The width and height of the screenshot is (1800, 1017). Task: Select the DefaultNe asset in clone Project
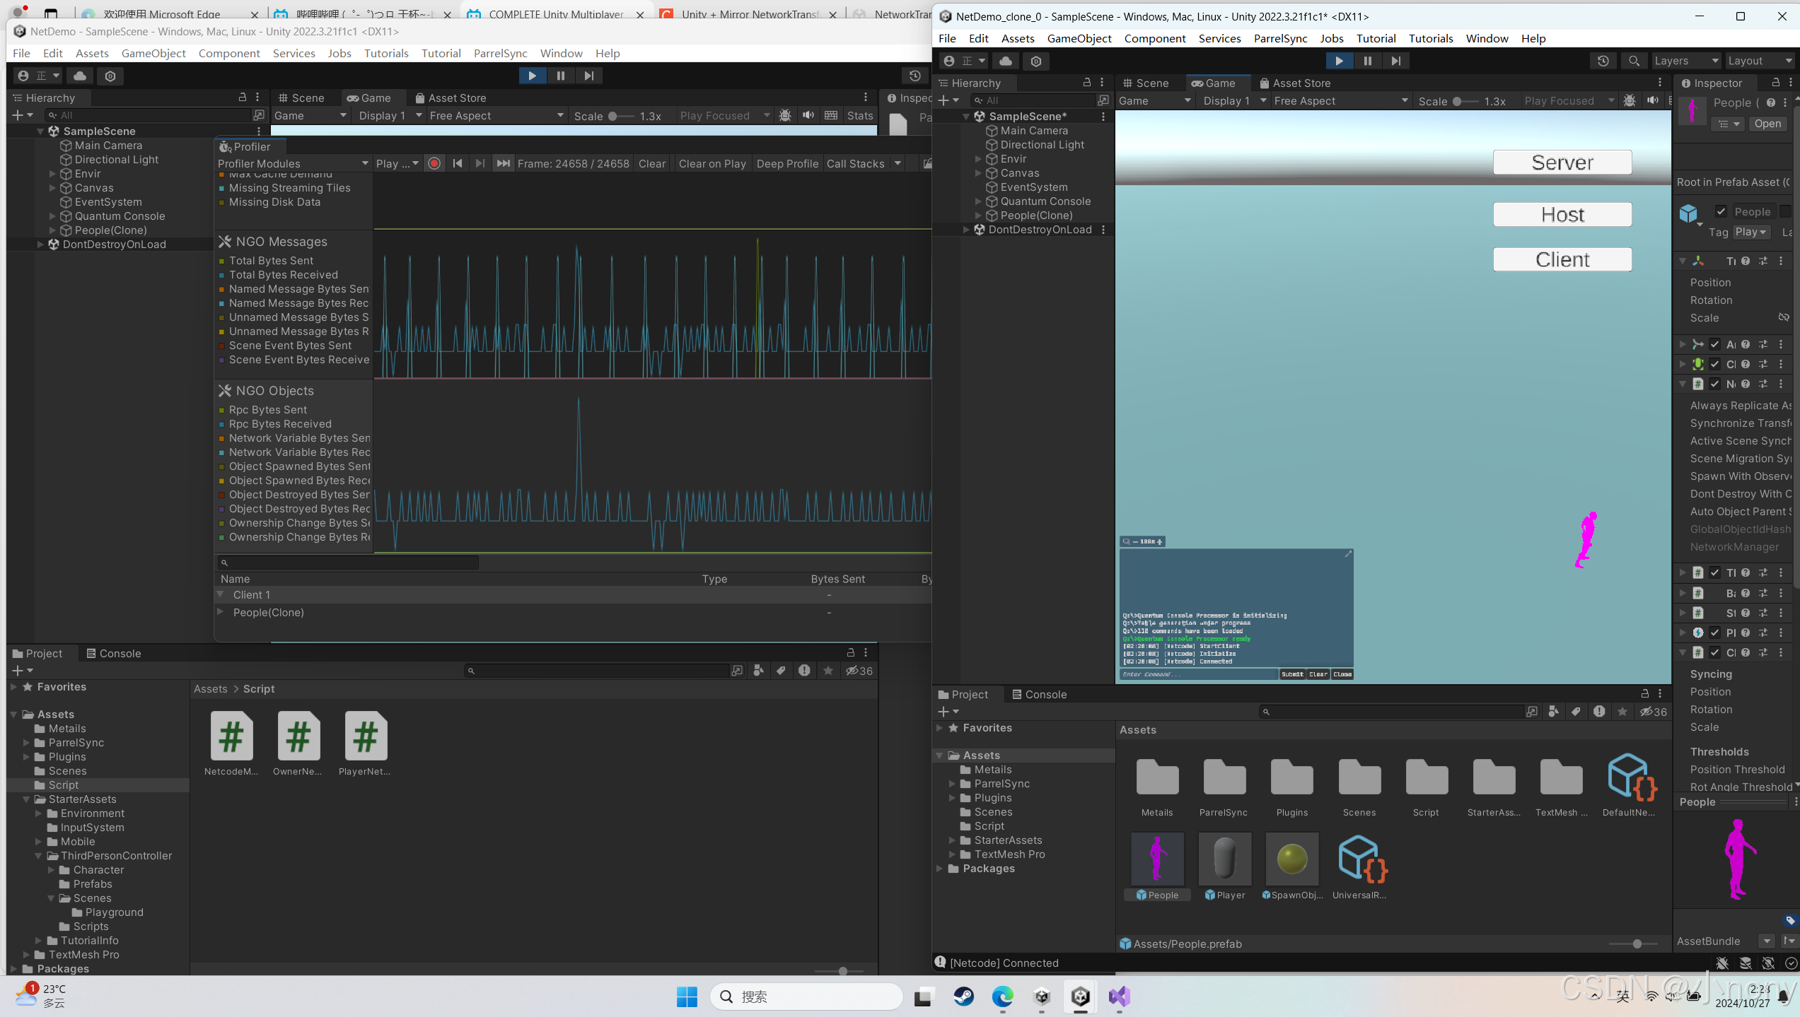coord(1629,784)
